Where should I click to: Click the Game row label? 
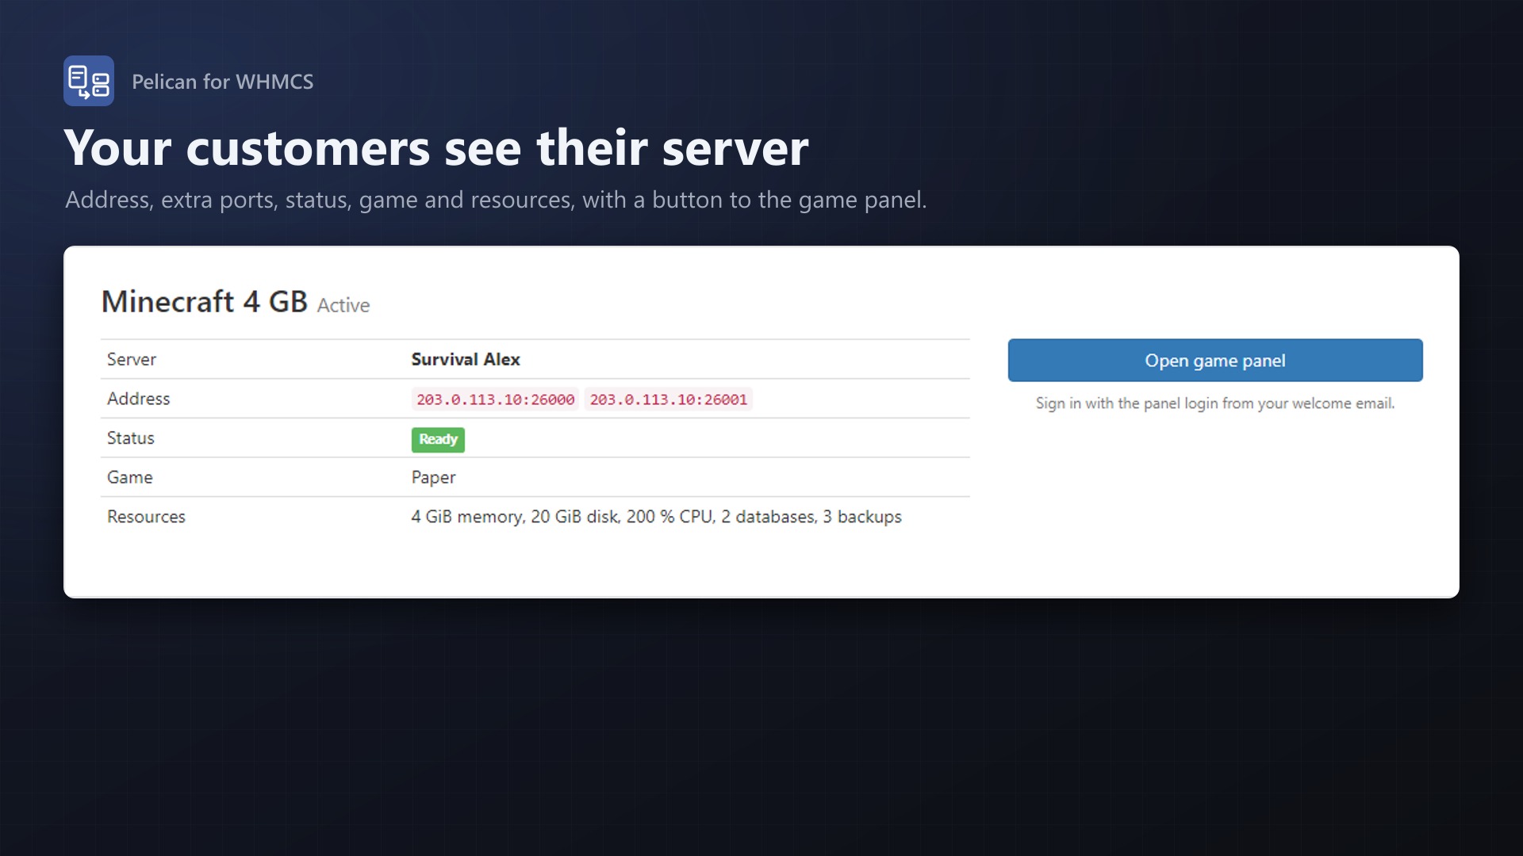coord(130,477)
